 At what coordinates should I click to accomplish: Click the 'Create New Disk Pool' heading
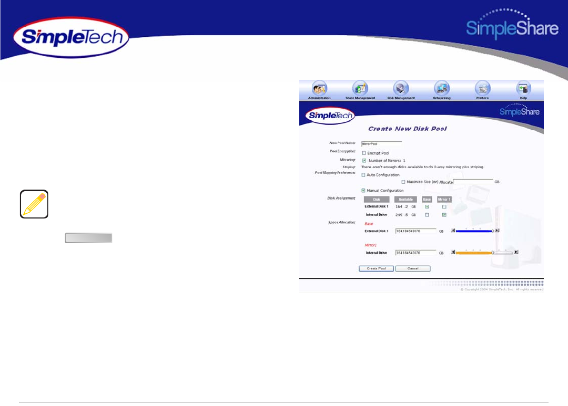point(408,129)
